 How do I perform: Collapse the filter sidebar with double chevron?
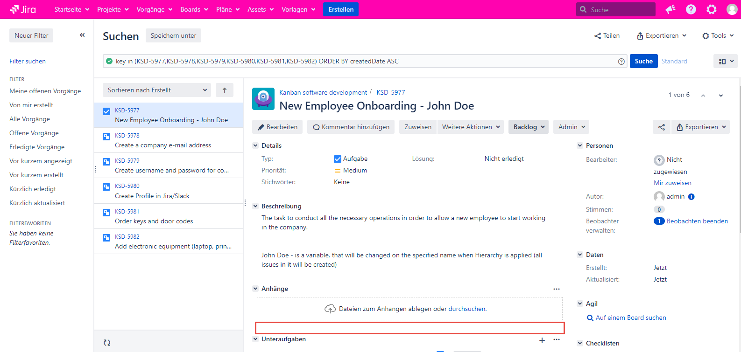(82, 35)
